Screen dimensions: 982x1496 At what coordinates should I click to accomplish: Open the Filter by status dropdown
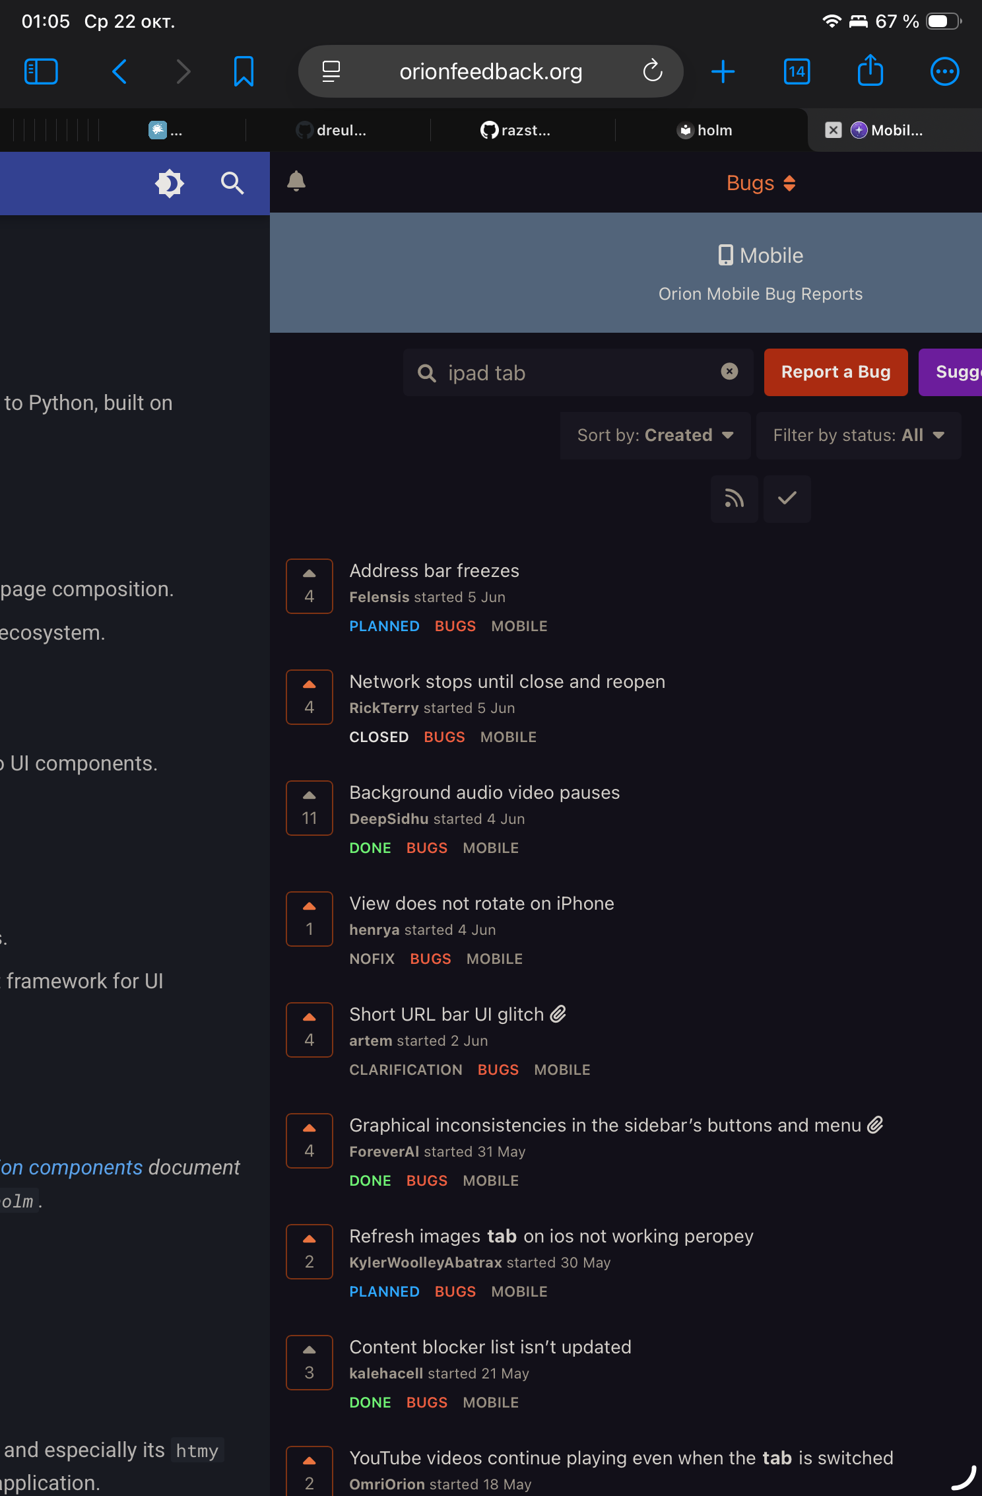[858, 435]
